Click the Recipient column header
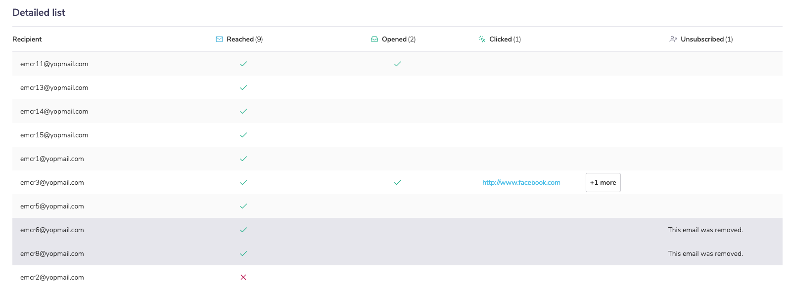This screenshot has height=288, width=789. (27, 39)
